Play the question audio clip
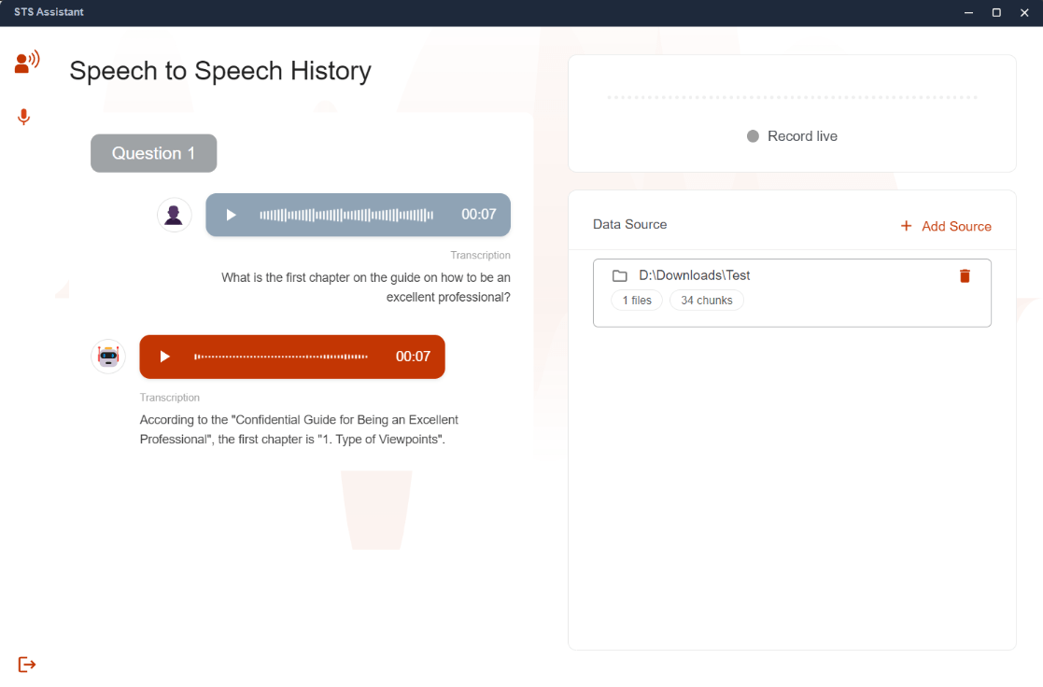The width and height of the screenshot is (1043, 687). pyautogui.click(x=230, y=214)
